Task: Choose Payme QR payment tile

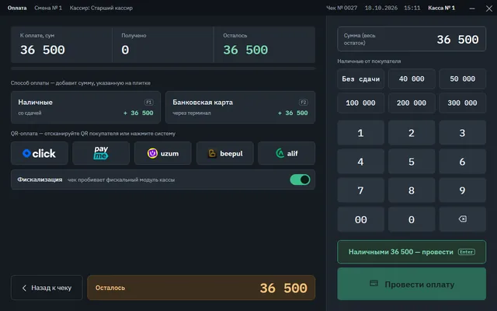Action: click(x=101, y=153)
